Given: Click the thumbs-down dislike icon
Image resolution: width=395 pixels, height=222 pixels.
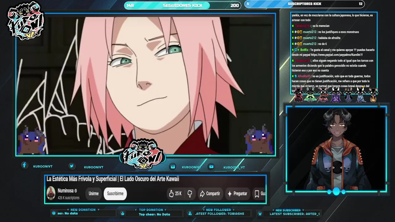Looking at the screenshot, I should (190, 194).
